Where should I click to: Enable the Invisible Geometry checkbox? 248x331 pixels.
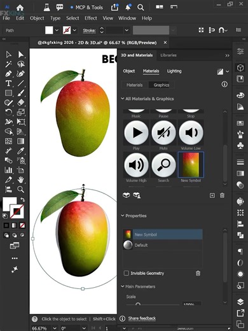[126, 273]
